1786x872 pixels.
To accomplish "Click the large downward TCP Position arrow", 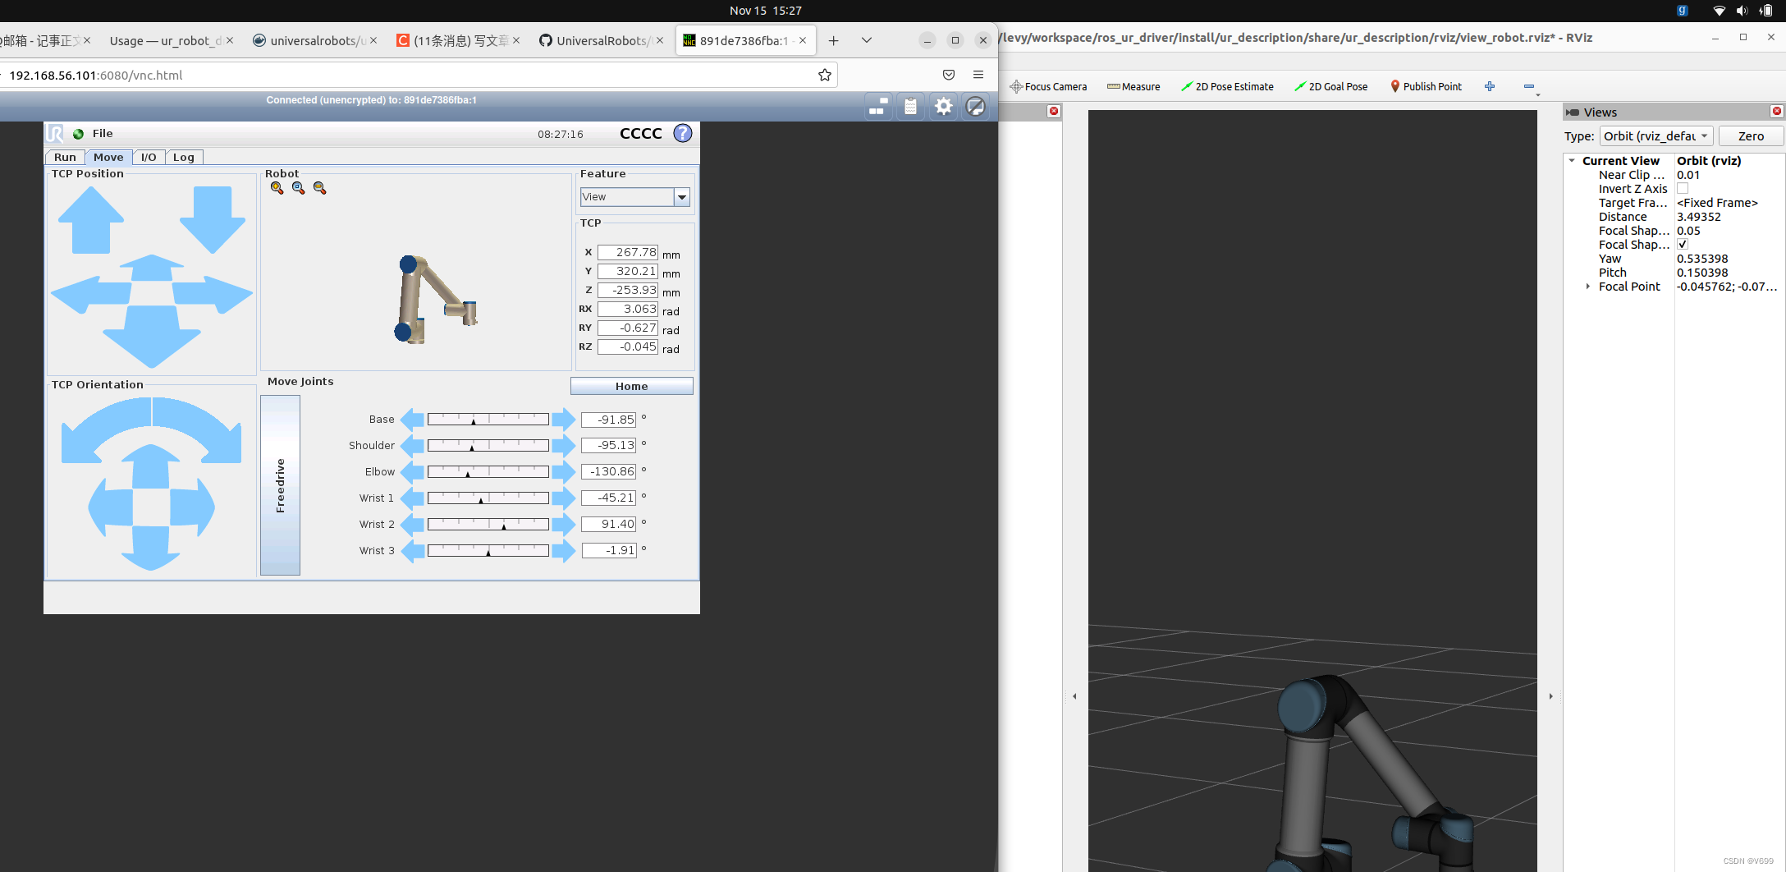I will (x=152, y=336).
